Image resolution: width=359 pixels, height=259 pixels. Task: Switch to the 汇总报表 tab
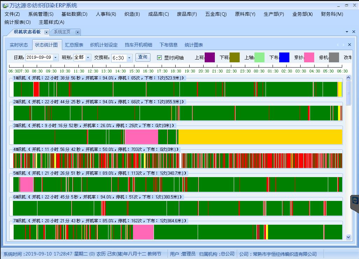pyautogui.click(x=74, y=45)
